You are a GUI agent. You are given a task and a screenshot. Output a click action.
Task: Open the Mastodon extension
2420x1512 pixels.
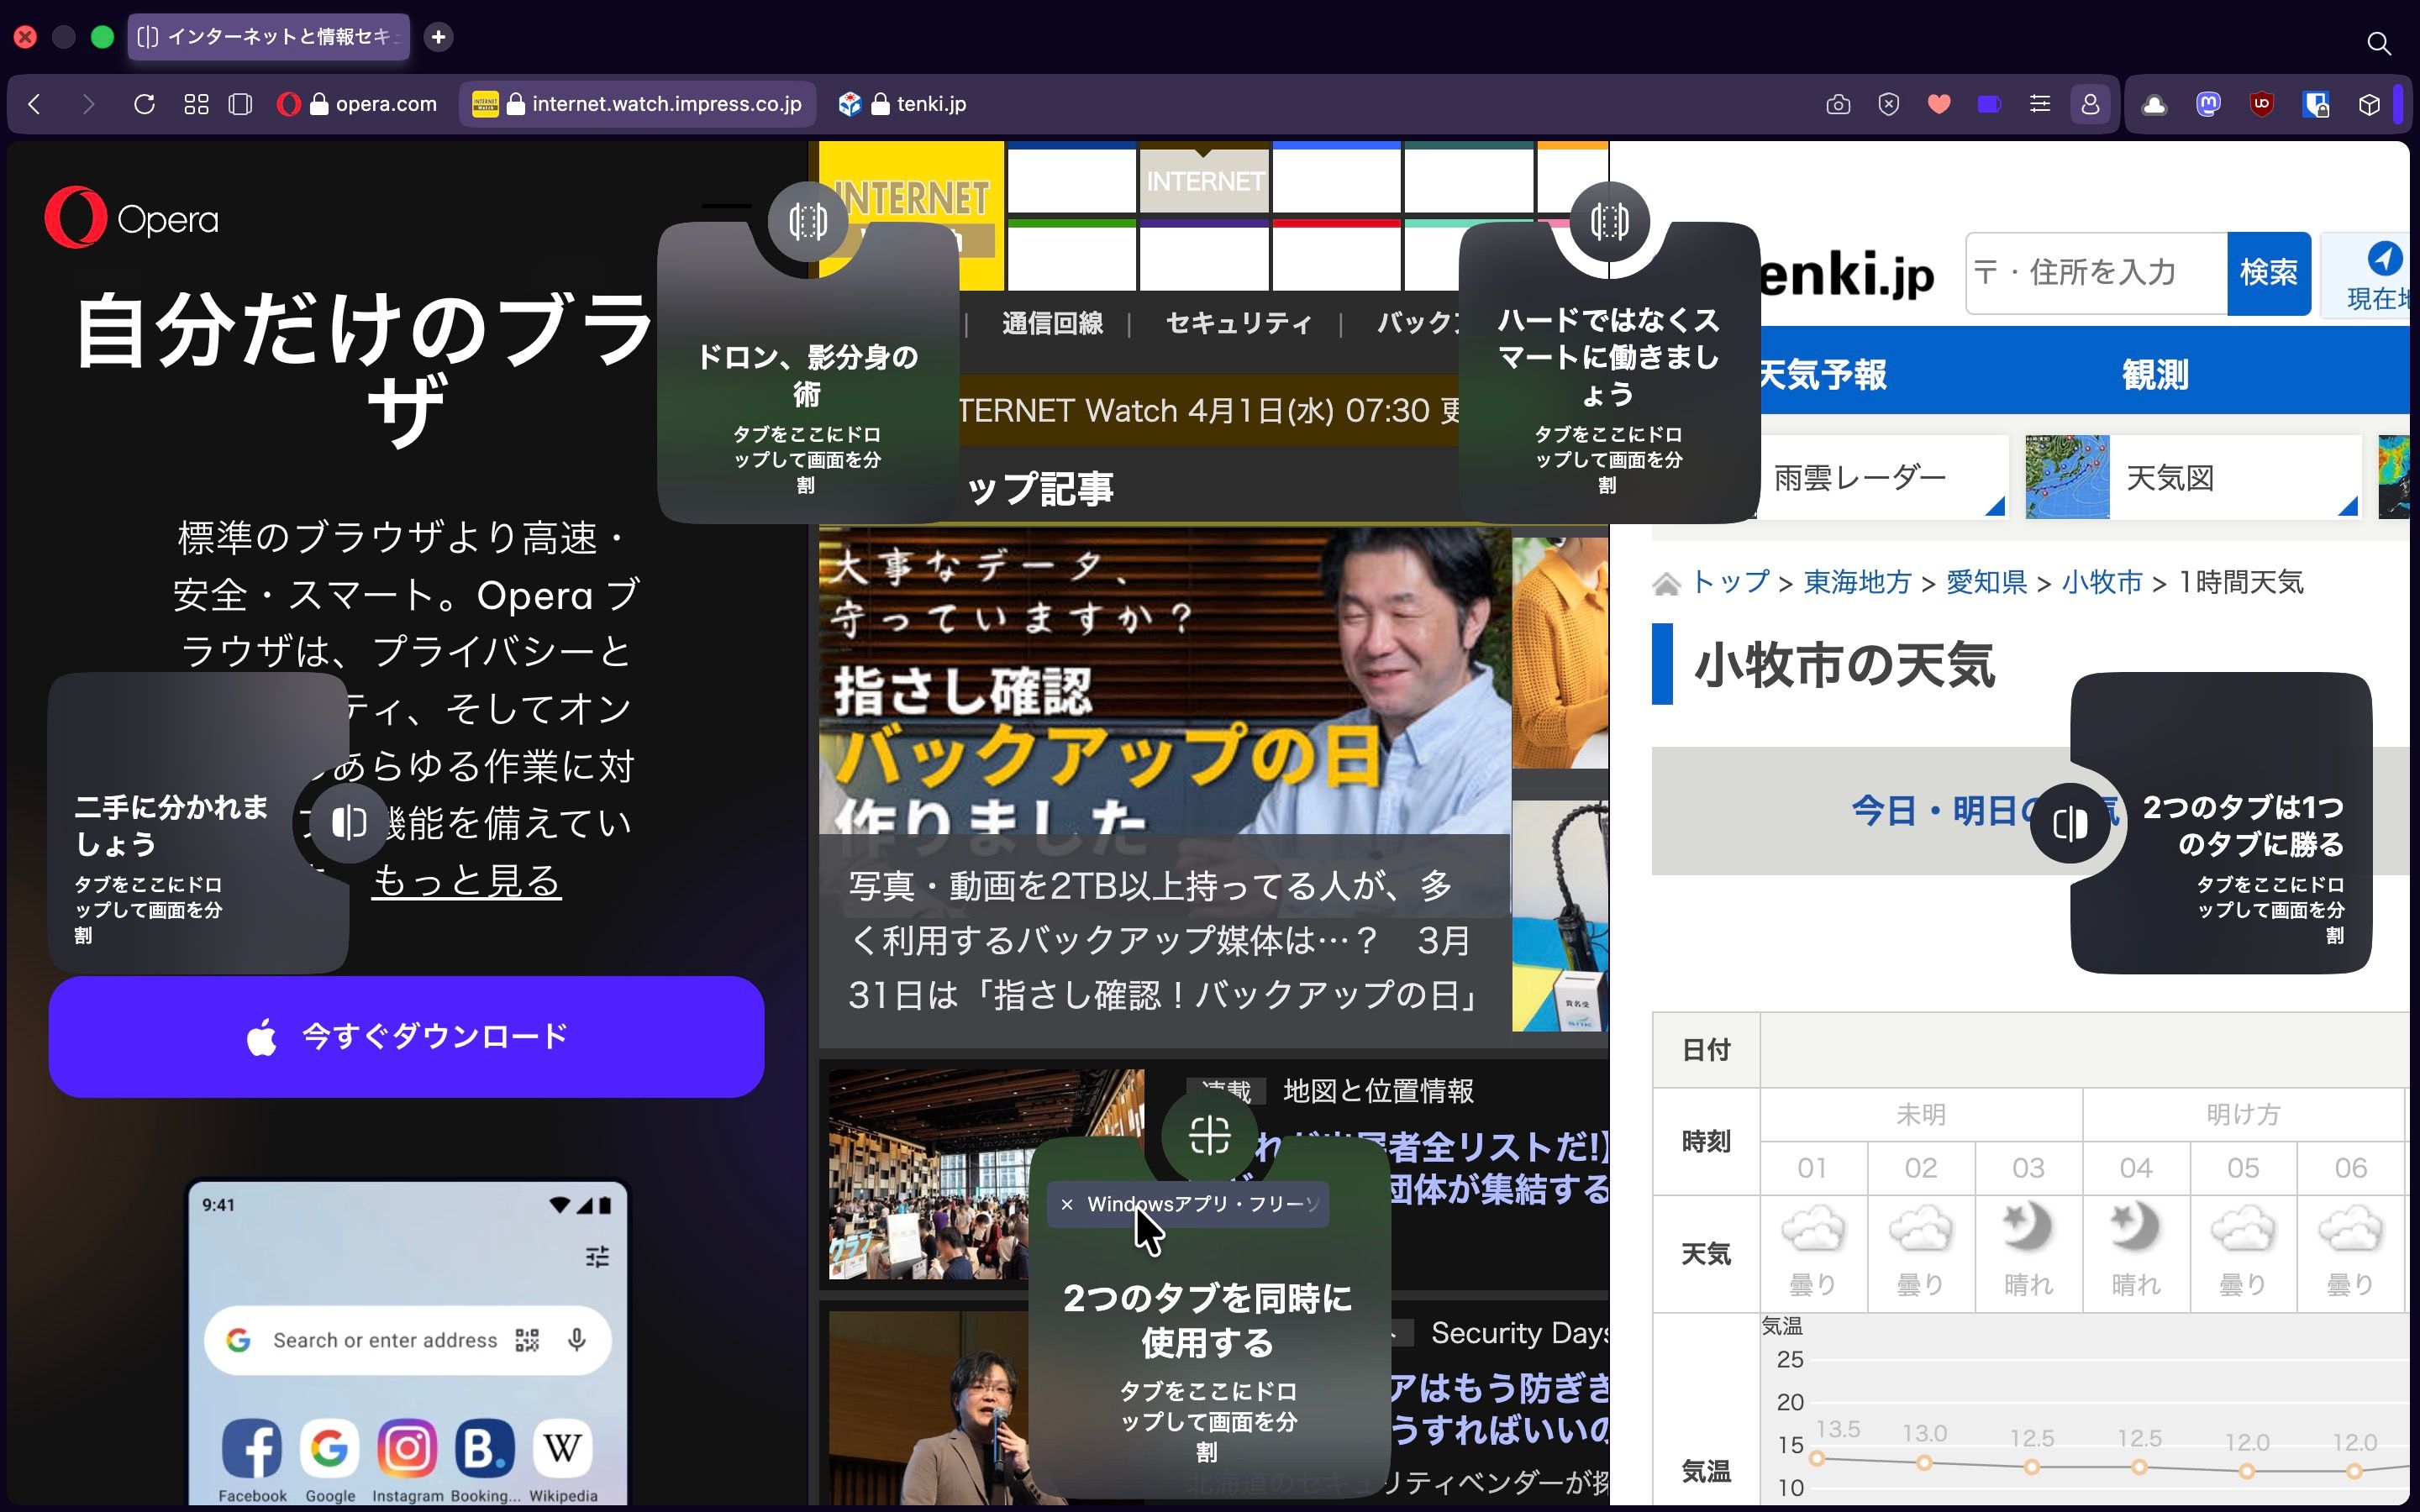tap(2208, 104)
